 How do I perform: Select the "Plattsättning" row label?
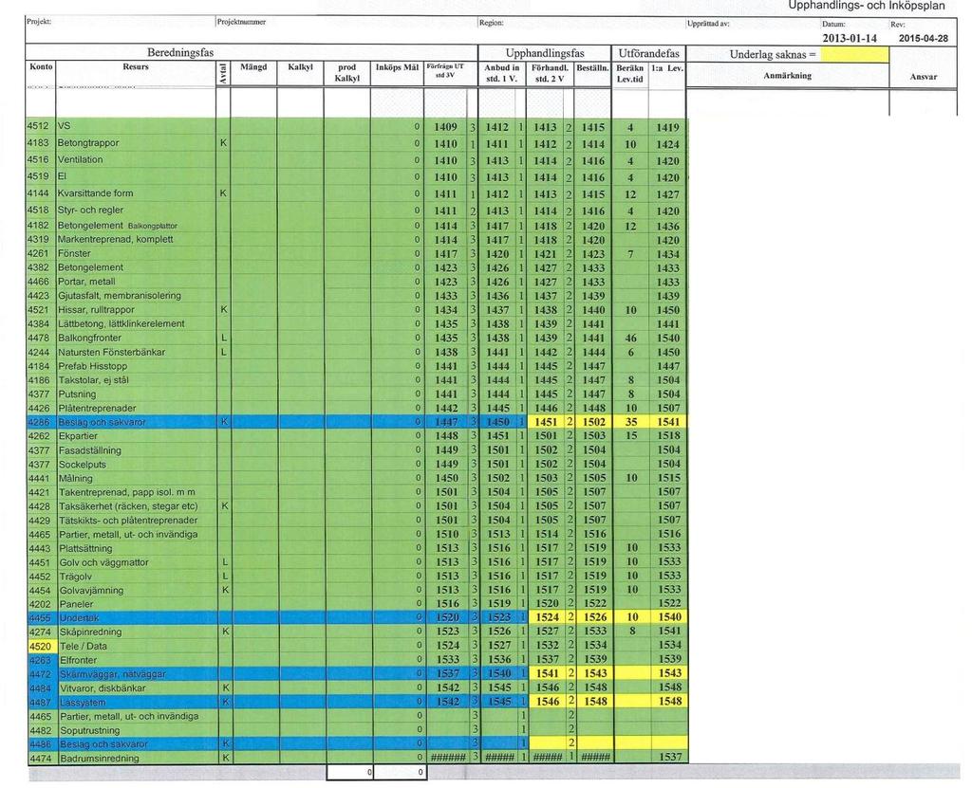(x=85, y=548)
